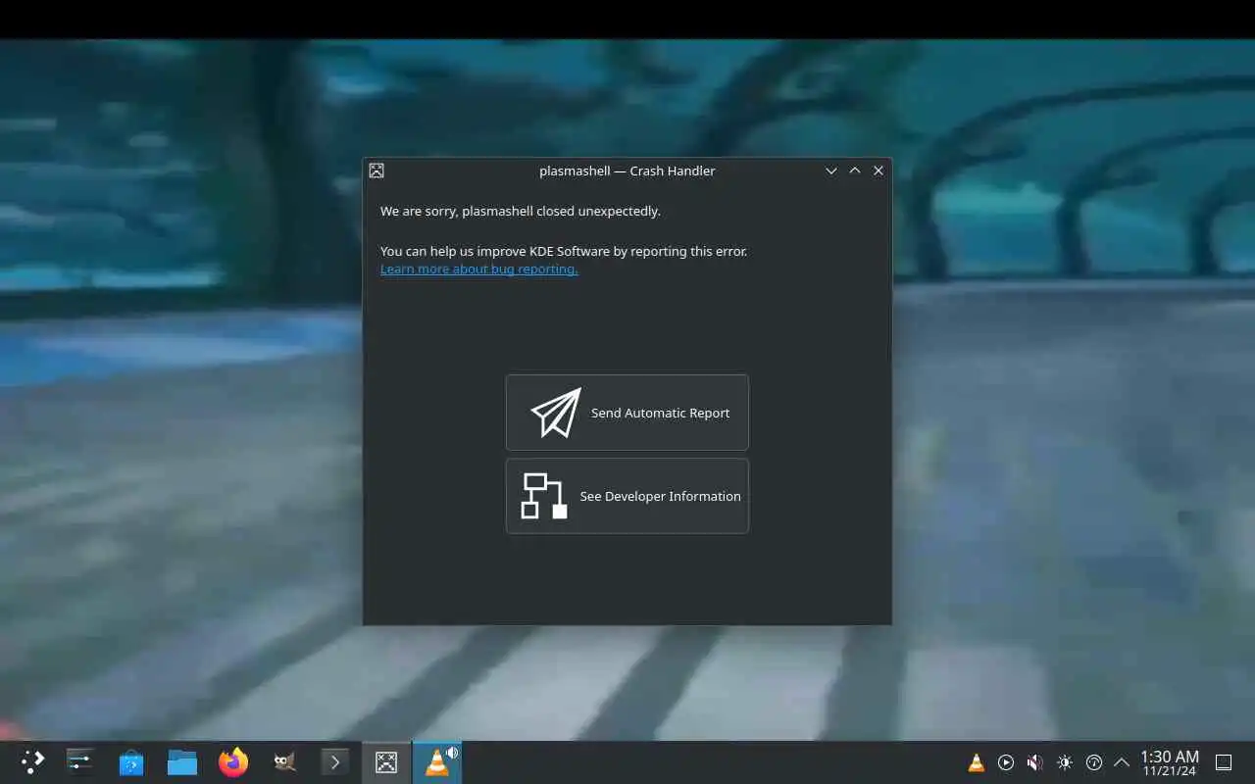Click the circular question mark tray icon
Screen dimensions: 1255x784
(x=1094, y=762)
